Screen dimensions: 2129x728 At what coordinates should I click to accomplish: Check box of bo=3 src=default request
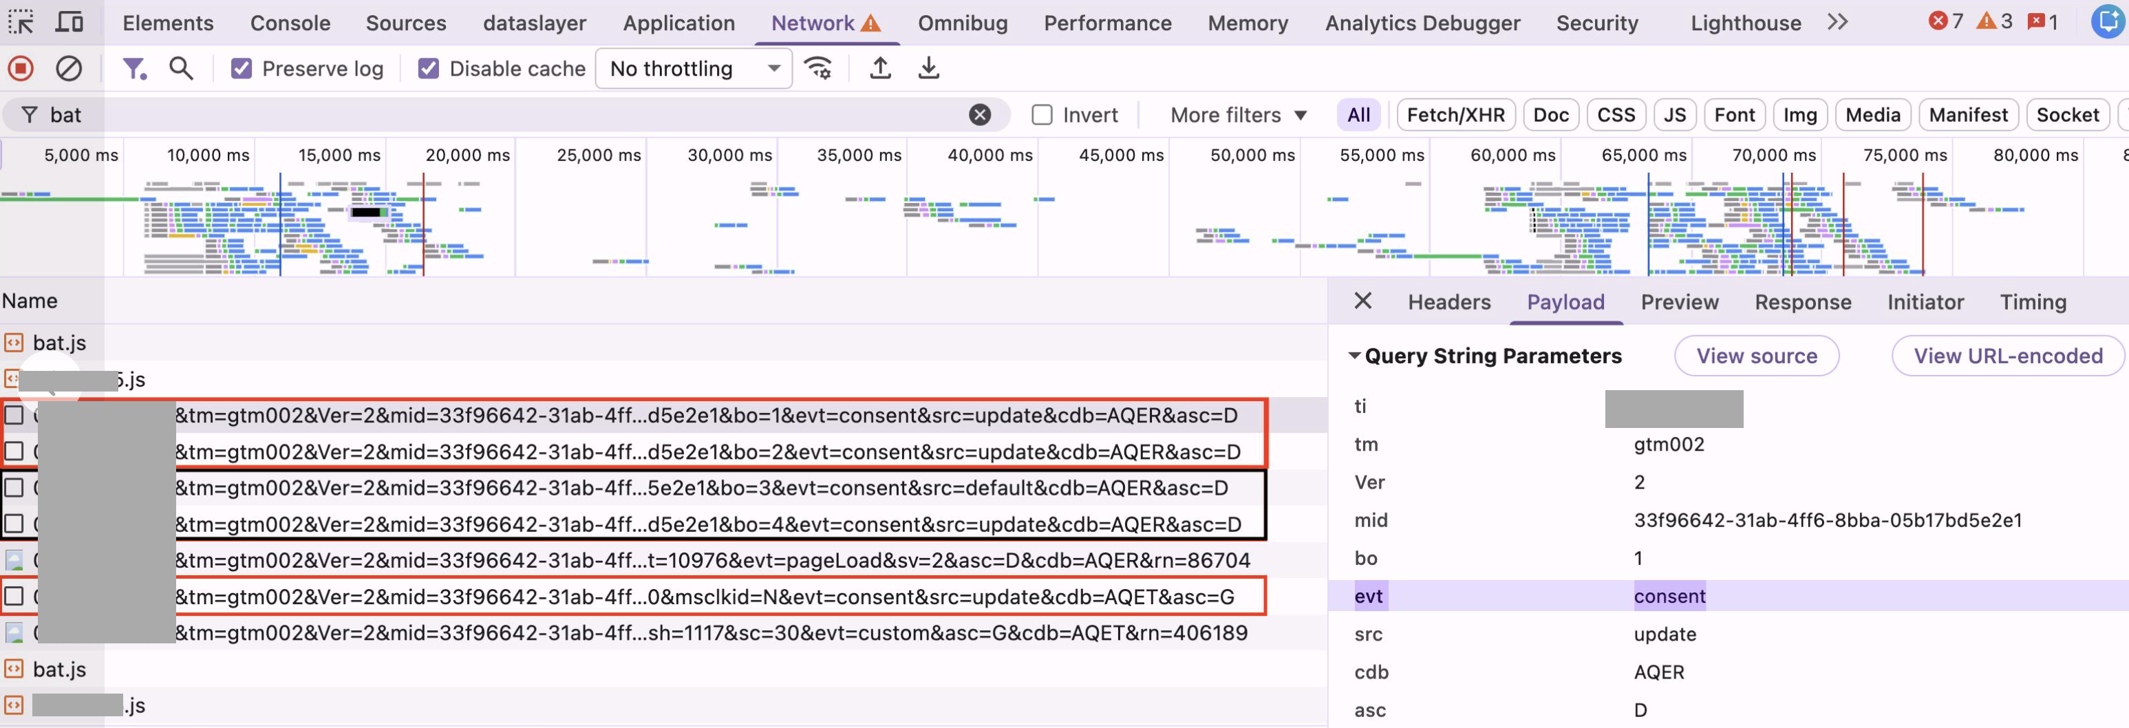click(14, 488)
